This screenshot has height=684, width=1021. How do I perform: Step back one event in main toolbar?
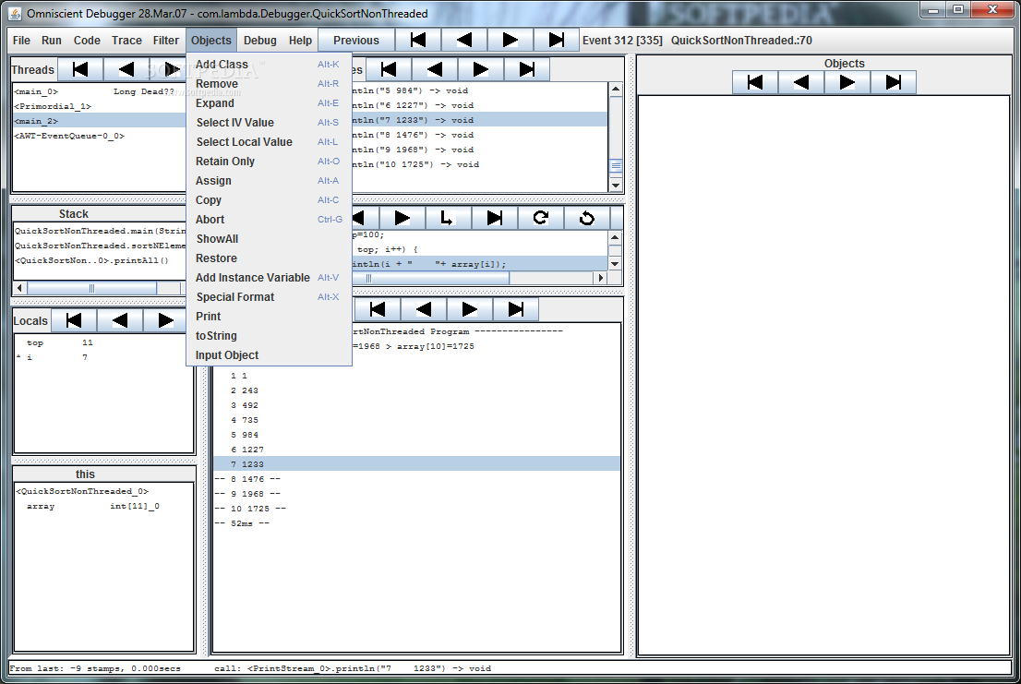click(x=464, y=40)
